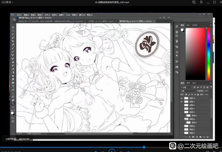The width and height of the screenshot is (222, 152).
Task: Pick a red shade in color field
Action: (x=195, y=54)
